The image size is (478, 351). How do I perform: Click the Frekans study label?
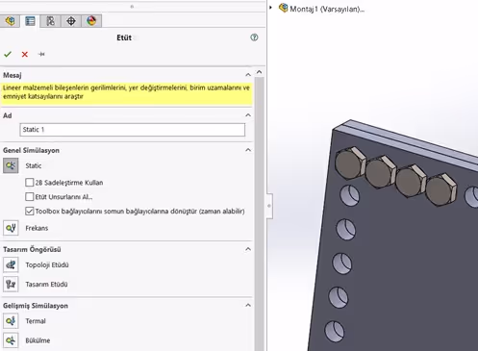(x=37, y=228)
